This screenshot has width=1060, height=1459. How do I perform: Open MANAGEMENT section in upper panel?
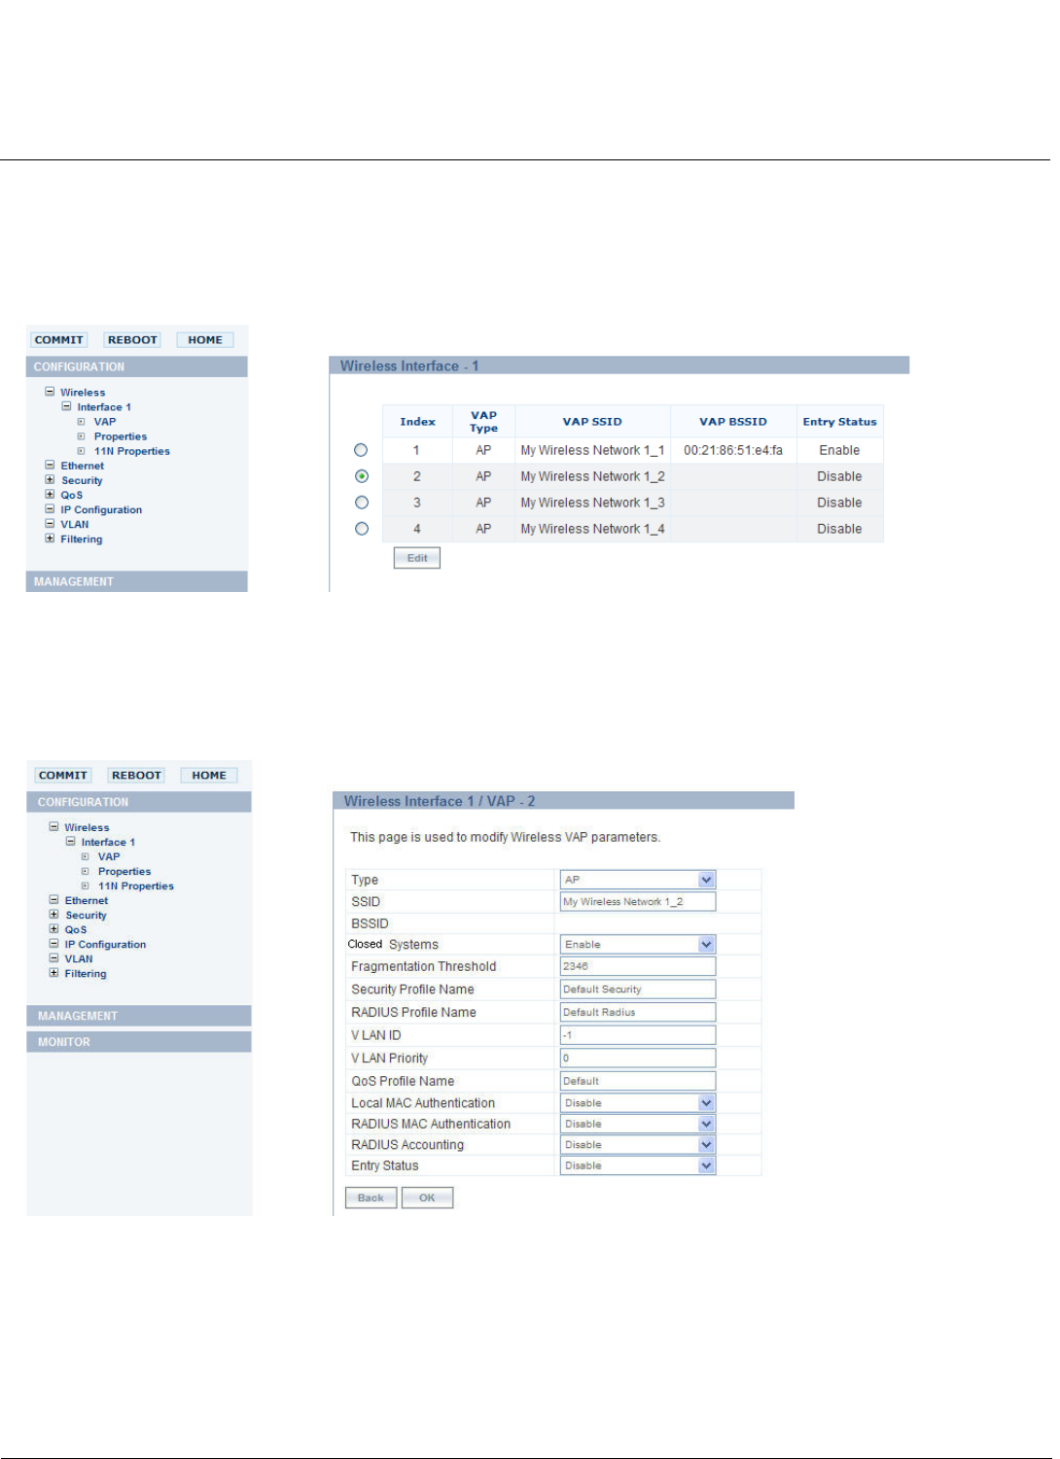[137, 581]
